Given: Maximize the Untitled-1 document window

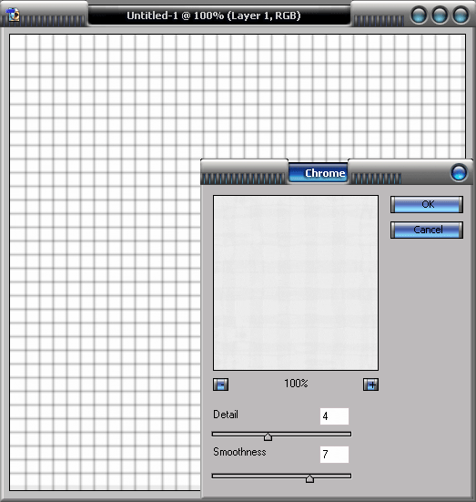Looking at the screenshot, I should pyautogui.click(x=440, y=15).
